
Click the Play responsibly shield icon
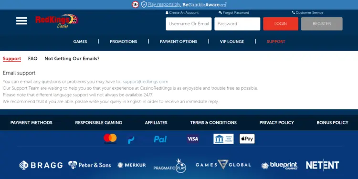[144, 5]
